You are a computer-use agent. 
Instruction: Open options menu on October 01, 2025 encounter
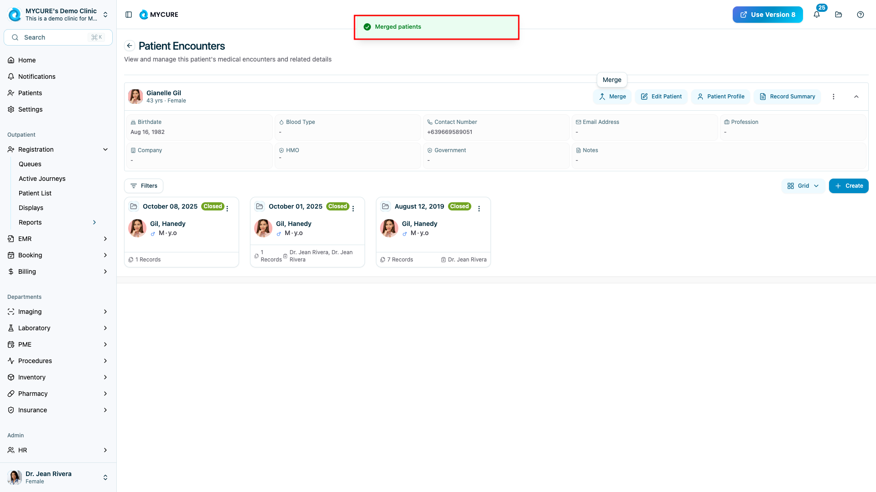click(x=353, y=208)
